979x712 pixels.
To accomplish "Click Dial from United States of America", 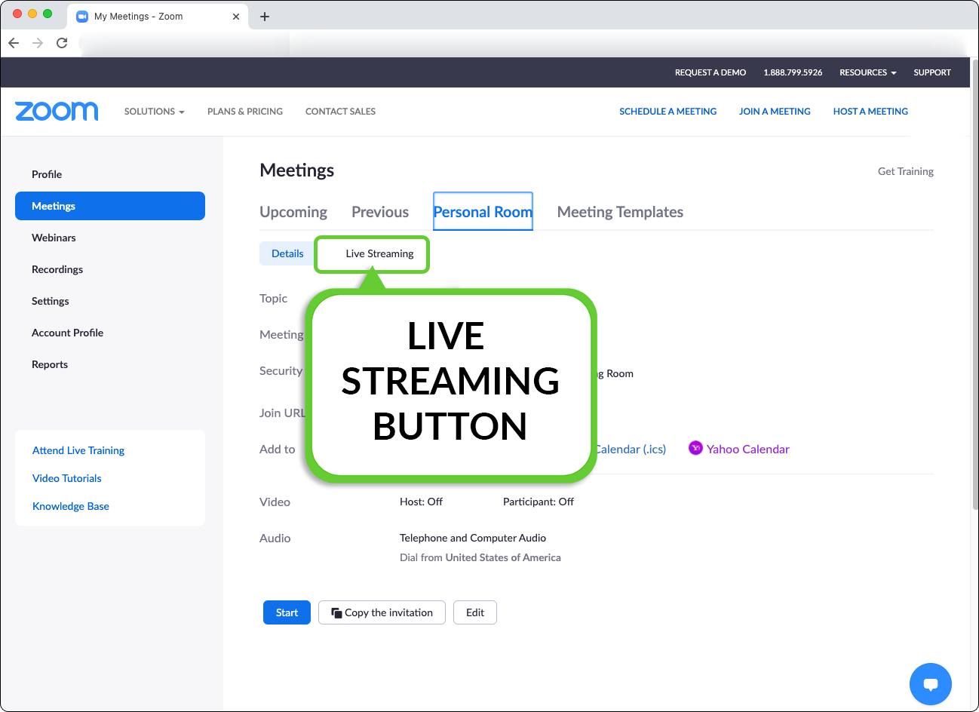I will click(x=480, y=557).
